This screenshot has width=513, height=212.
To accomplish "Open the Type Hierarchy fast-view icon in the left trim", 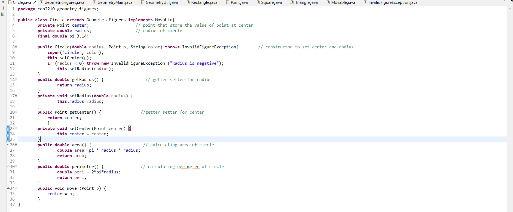I will click(x=3, y=14).
